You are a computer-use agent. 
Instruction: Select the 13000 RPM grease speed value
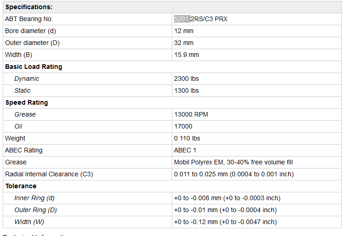coord(191,114)
